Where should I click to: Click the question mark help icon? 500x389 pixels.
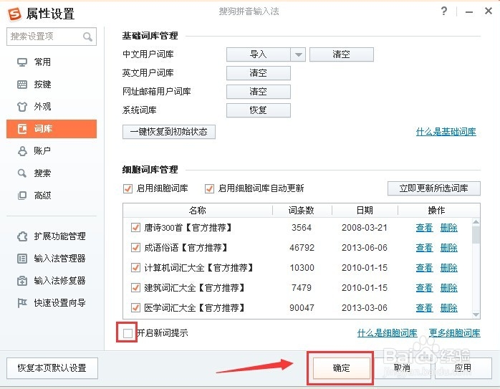pyautogui.click(x=444, y=11)
